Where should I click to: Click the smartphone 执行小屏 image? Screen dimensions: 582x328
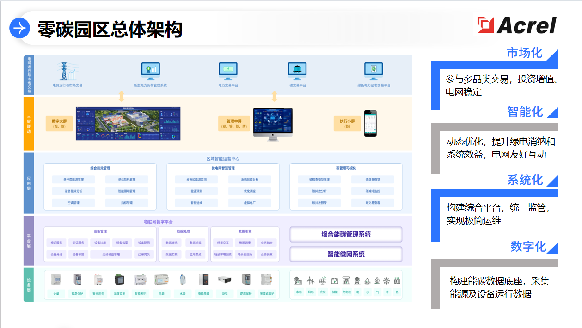[x=370, y=123]
